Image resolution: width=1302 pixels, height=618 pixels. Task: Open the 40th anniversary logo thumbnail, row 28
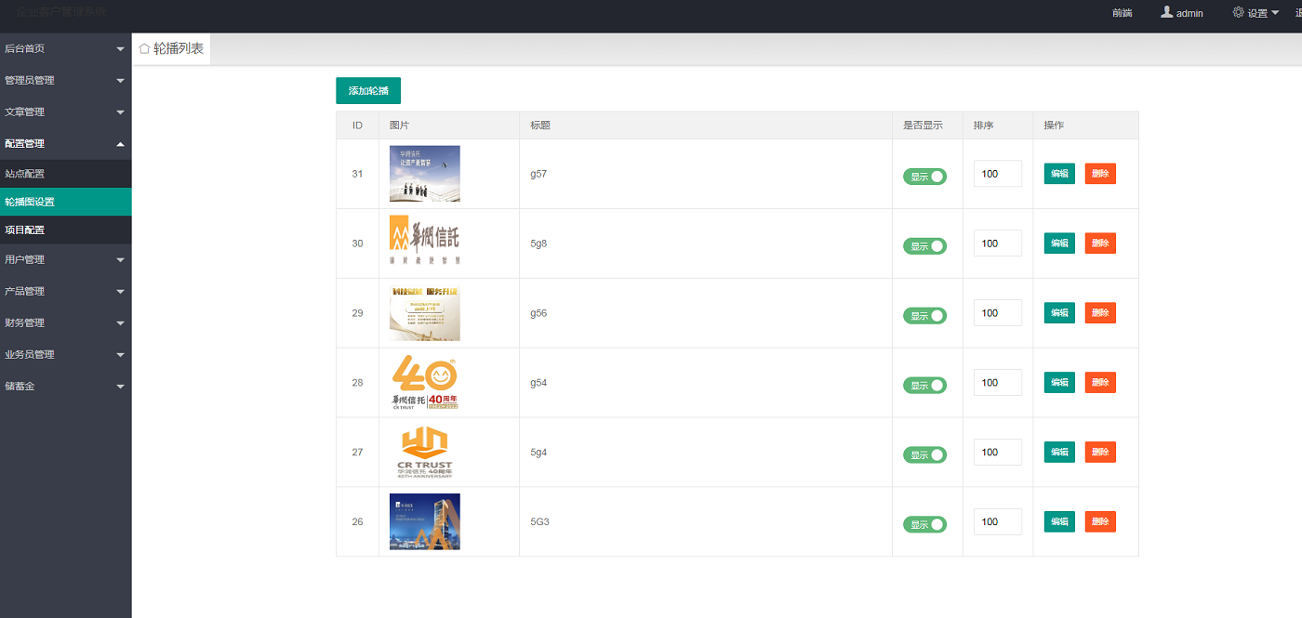[424, 383]
